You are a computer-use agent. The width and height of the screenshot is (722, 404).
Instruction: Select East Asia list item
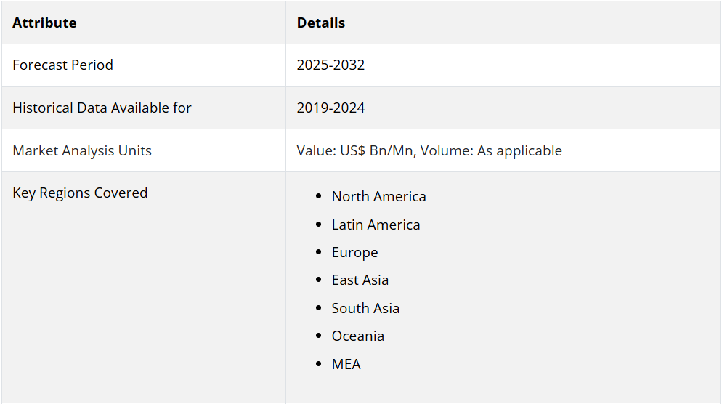point(360,280)
